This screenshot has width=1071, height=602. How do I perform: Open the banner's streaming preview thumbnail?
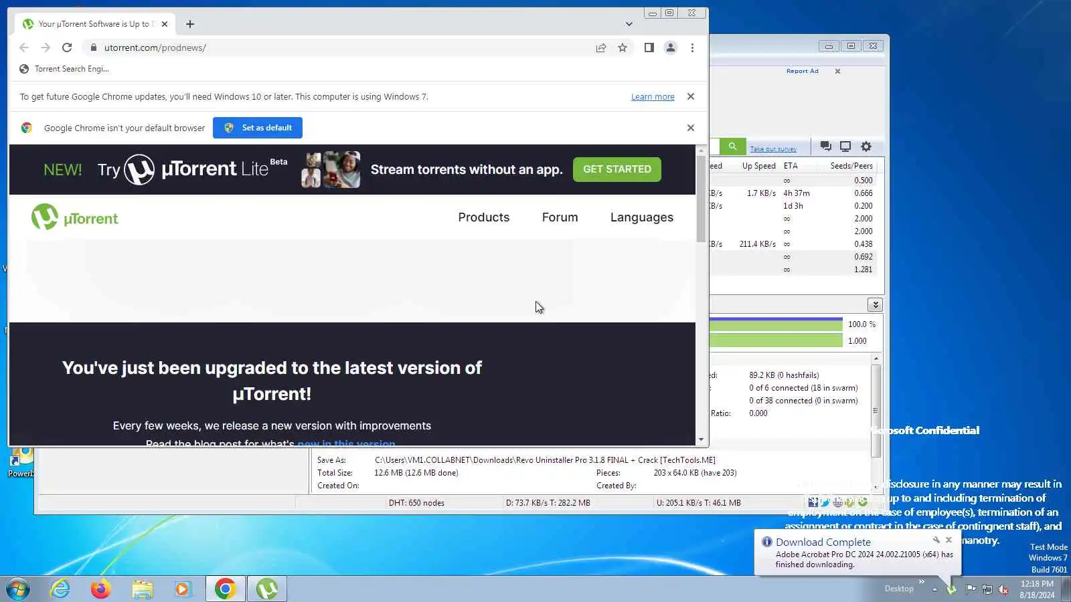[331, 170]
